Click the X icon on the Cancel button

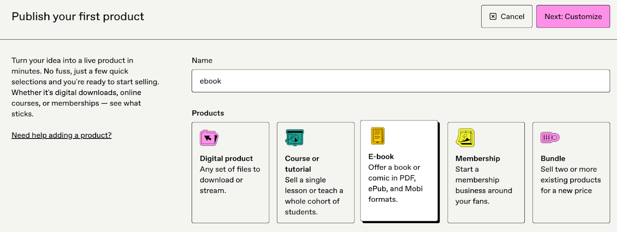pyautogui.click(x=492, y=16)
